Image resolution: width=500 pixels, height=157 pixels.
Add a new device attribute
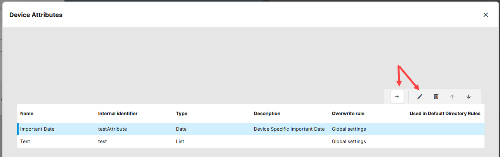[x=397, y=97]
